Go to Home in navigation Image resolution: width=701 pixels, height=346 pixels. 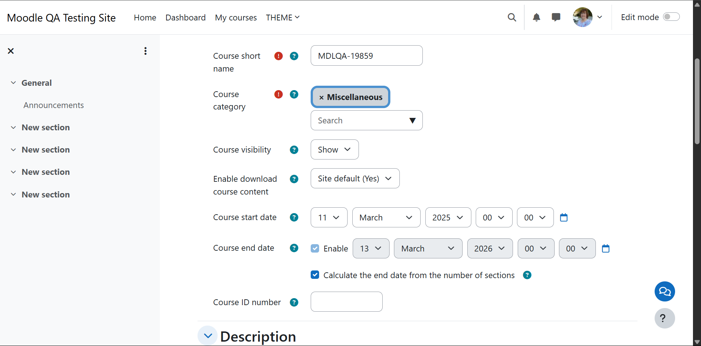coord(145,18)
